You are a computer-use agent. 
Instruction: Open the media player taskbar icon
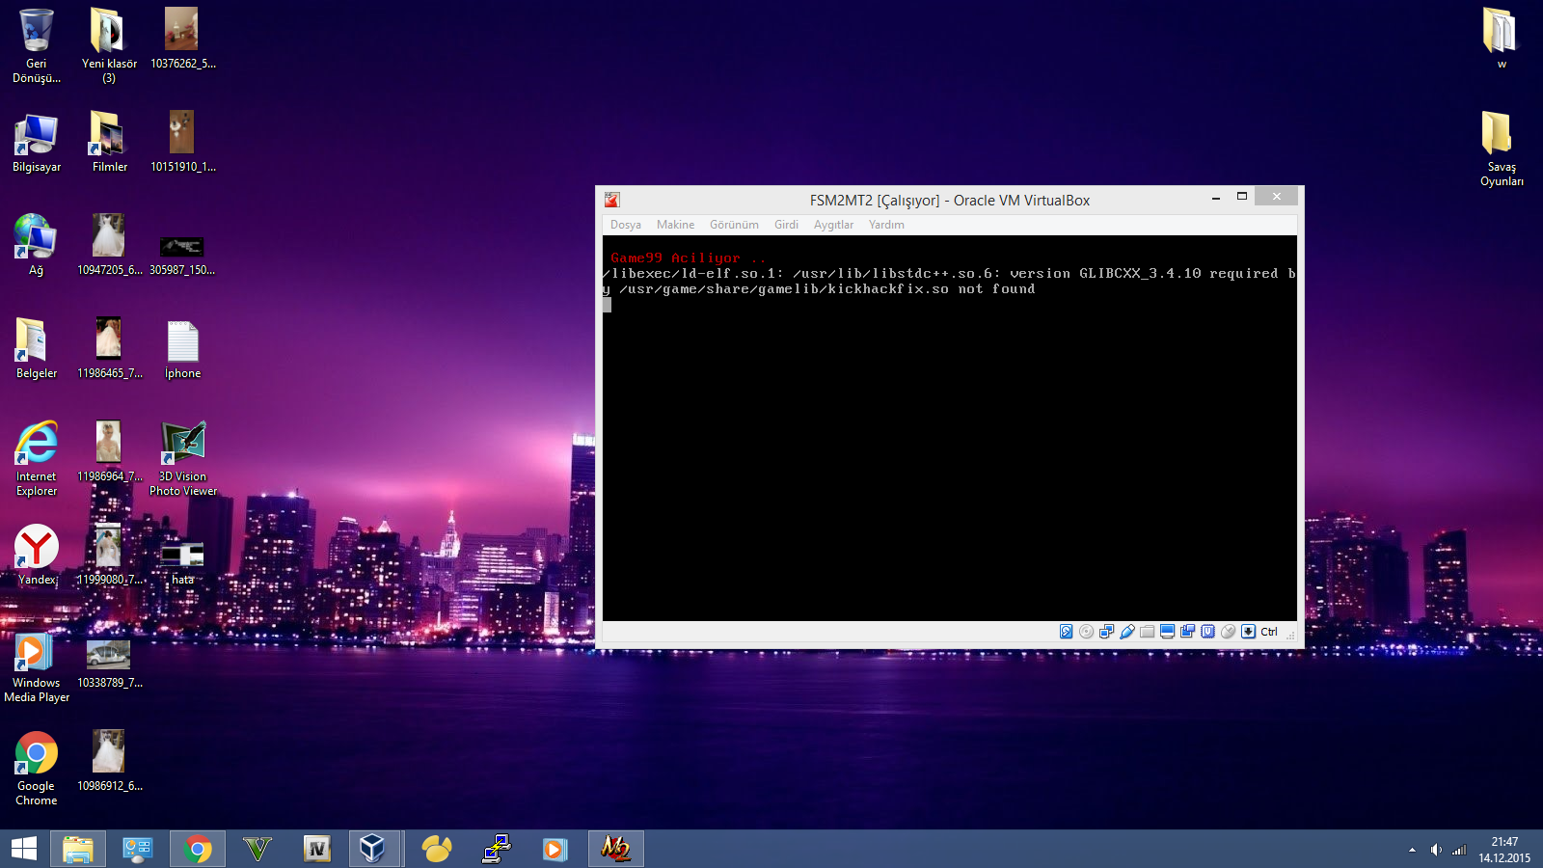click(x=555, y=849)
